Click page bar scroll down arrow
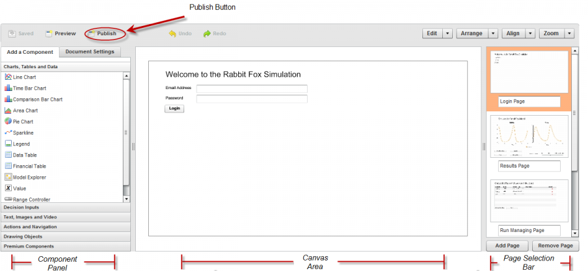 tap(575, 234)
